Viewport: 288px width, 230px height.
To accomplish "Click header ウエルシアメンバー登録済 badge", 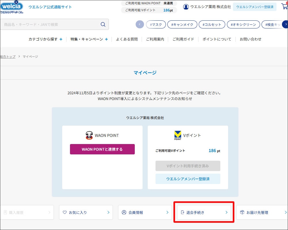I will (255, 7).
